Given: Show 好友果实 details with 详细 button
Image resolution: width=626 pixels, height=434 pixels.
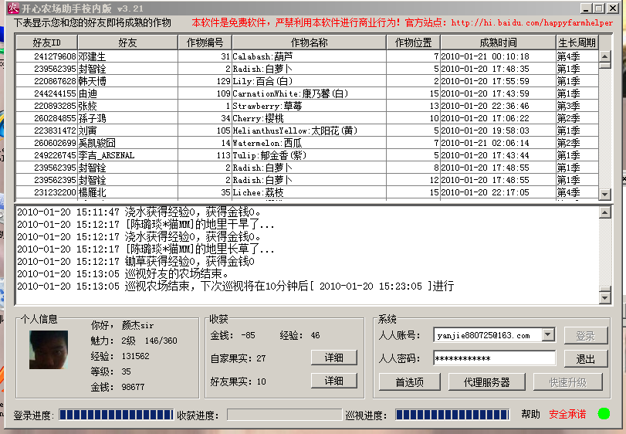Looking at the screenshot, I should [333, 381].
